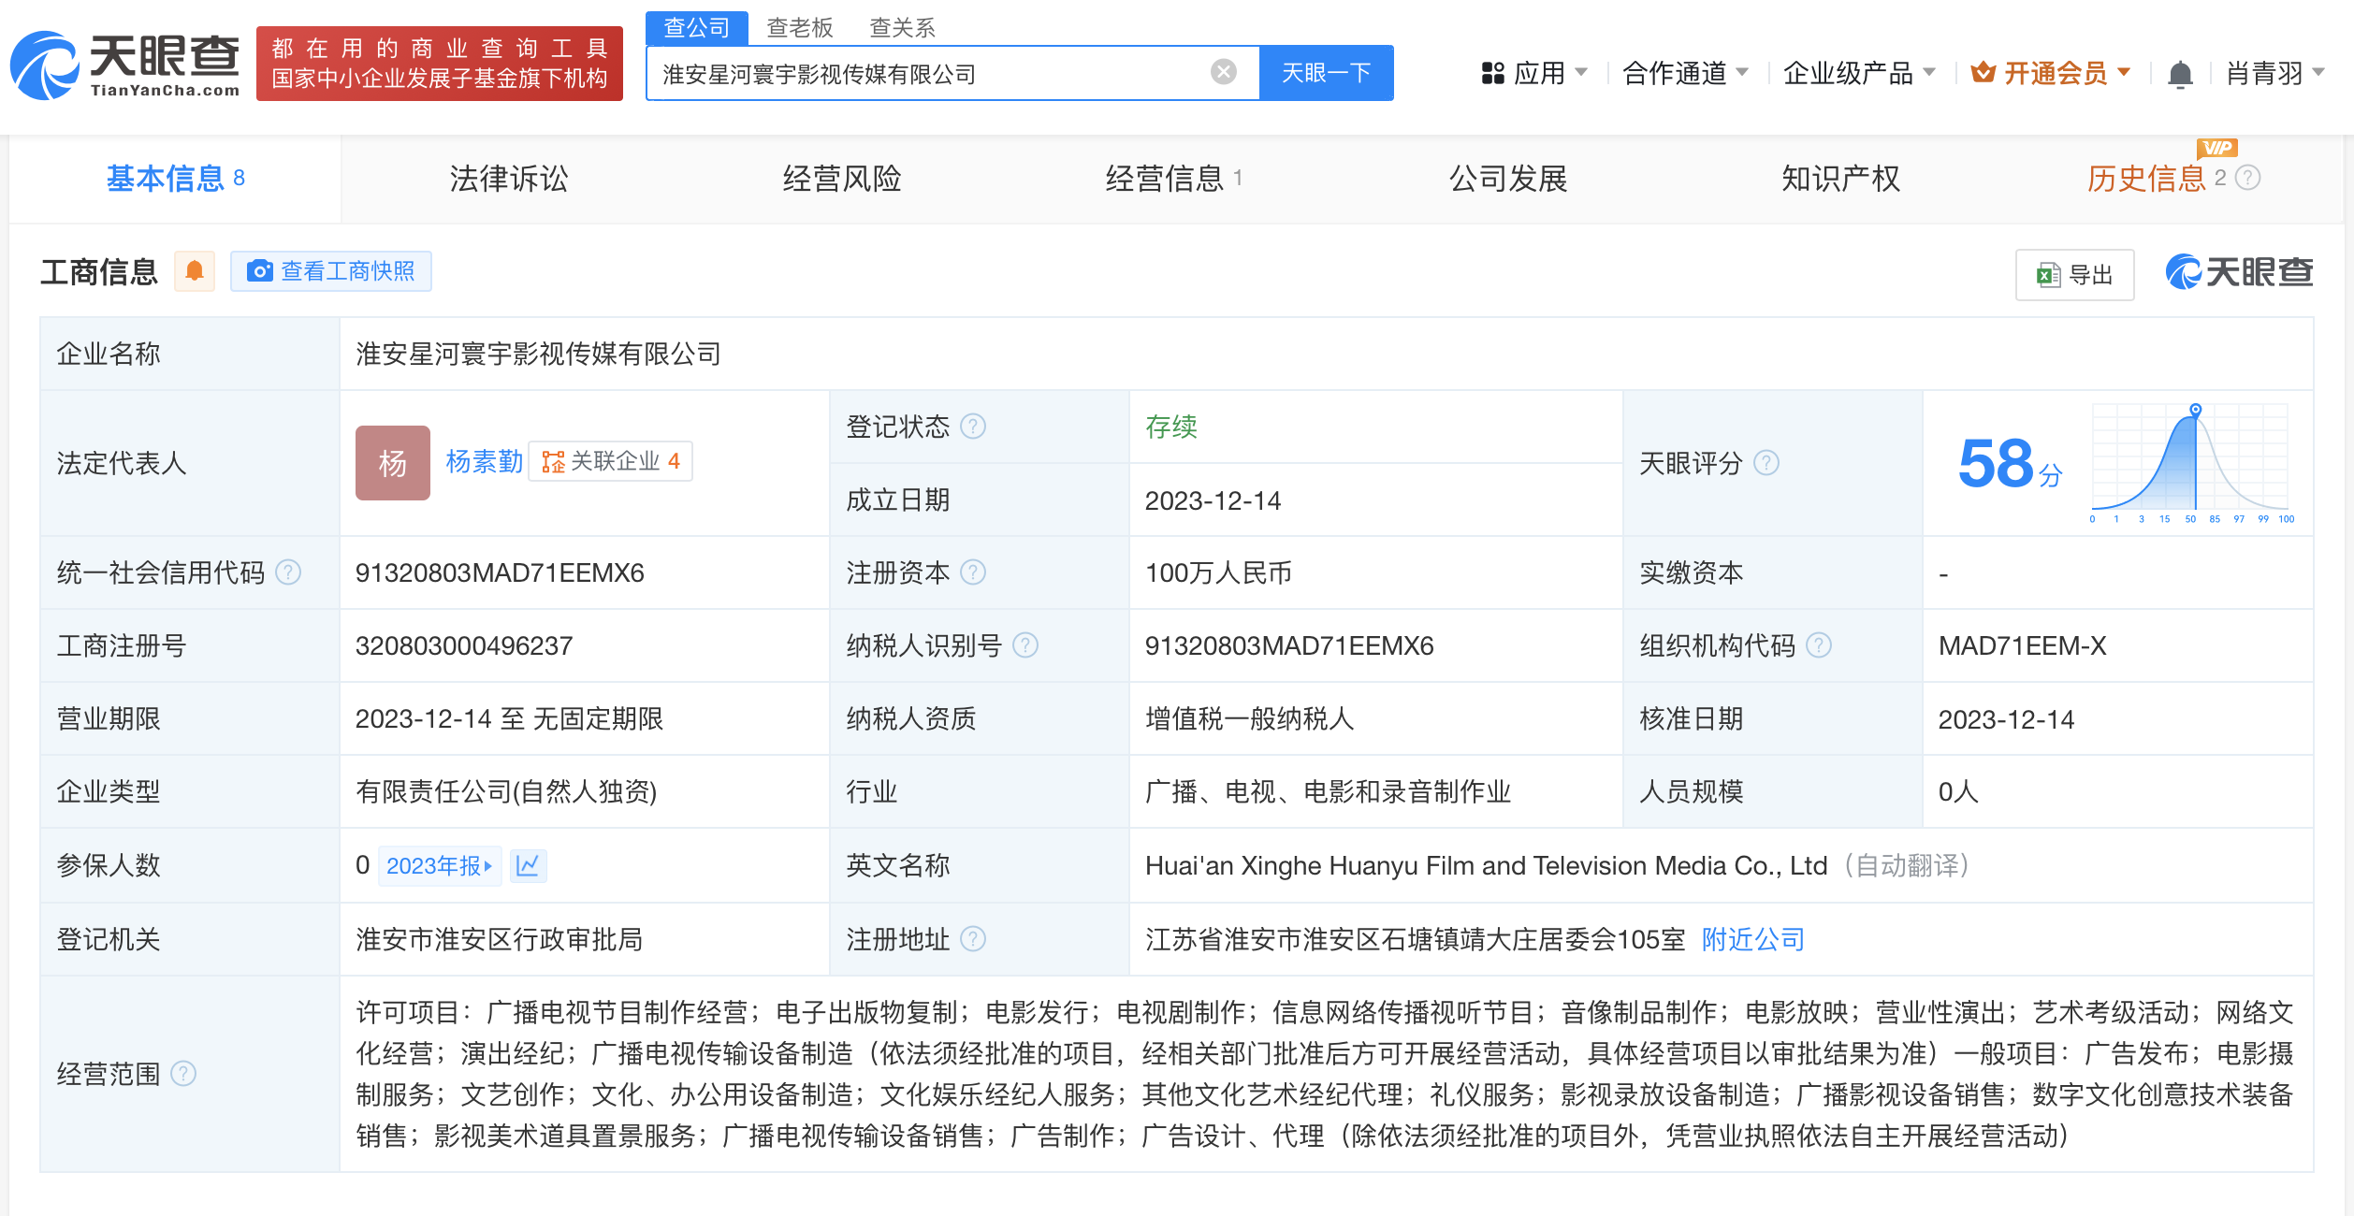Click the credit code 91320803MAD71EEMX6 value
Image resolution: width=2354 pixels, height=1216 pixels.
coord(500,572)
